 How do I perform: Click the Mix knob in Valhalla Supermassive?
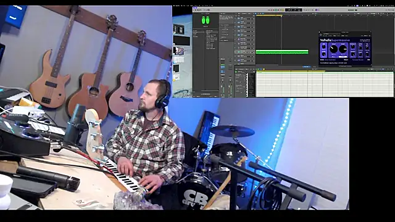(x=323, y=47)
